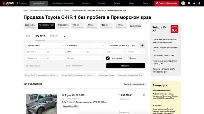Click the green status icon beside Toyota C-HR, 2018
The image size is (204, 114).
(63, 95)
